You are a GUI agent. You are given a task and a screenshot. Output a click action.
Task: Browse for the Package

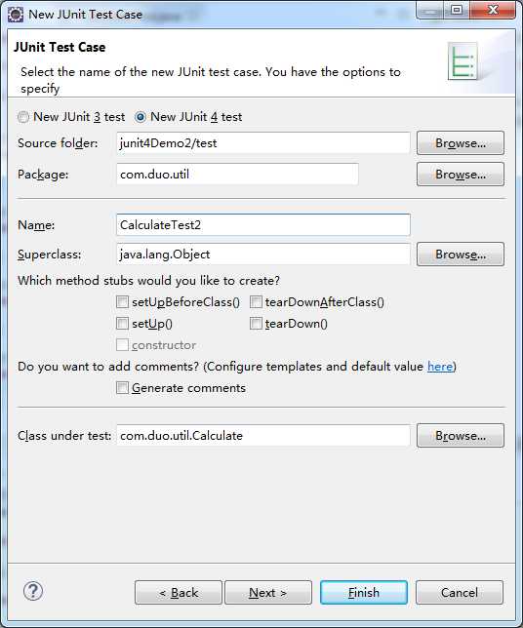coord(461,175)
